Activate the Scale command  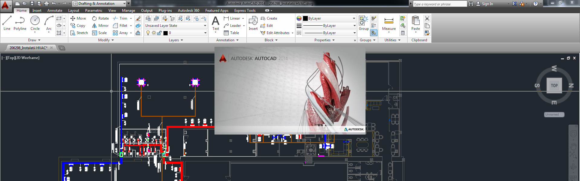tap(100, 33)
